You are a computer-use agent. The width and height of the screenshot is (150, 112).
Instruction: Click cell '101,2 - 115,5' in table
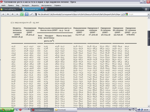click(118, 90)
